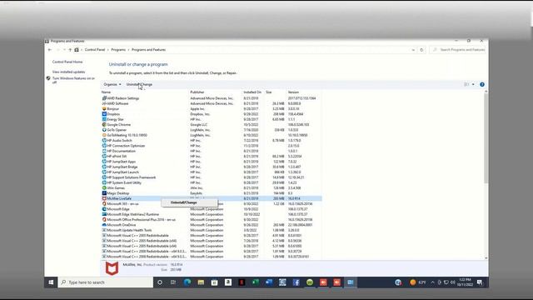The image size is (533, 300).
Task: Open Cortana circle icon in taskbar
Action: [x=160, y=282]
